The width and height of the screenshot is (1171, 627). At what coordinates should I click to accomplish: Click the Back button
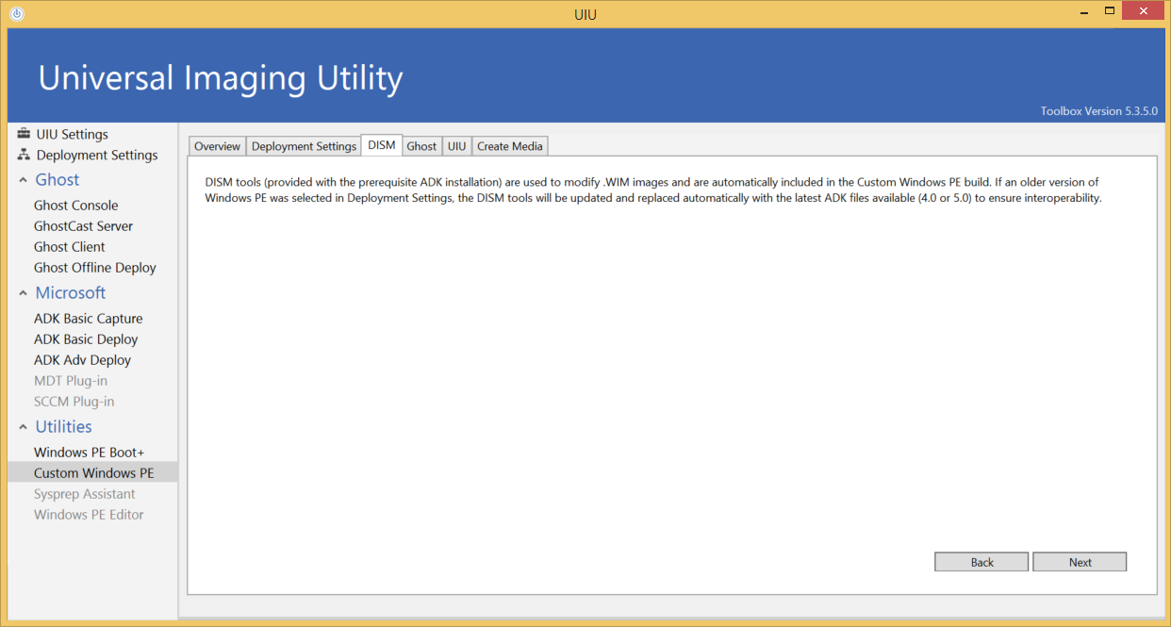point(981,562)
